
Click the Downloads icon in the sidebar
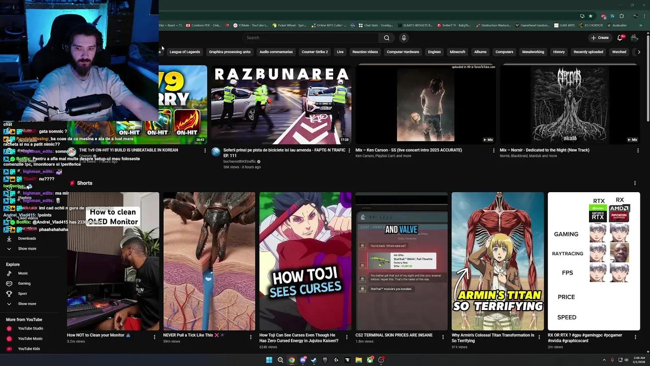tap(9, 238)
